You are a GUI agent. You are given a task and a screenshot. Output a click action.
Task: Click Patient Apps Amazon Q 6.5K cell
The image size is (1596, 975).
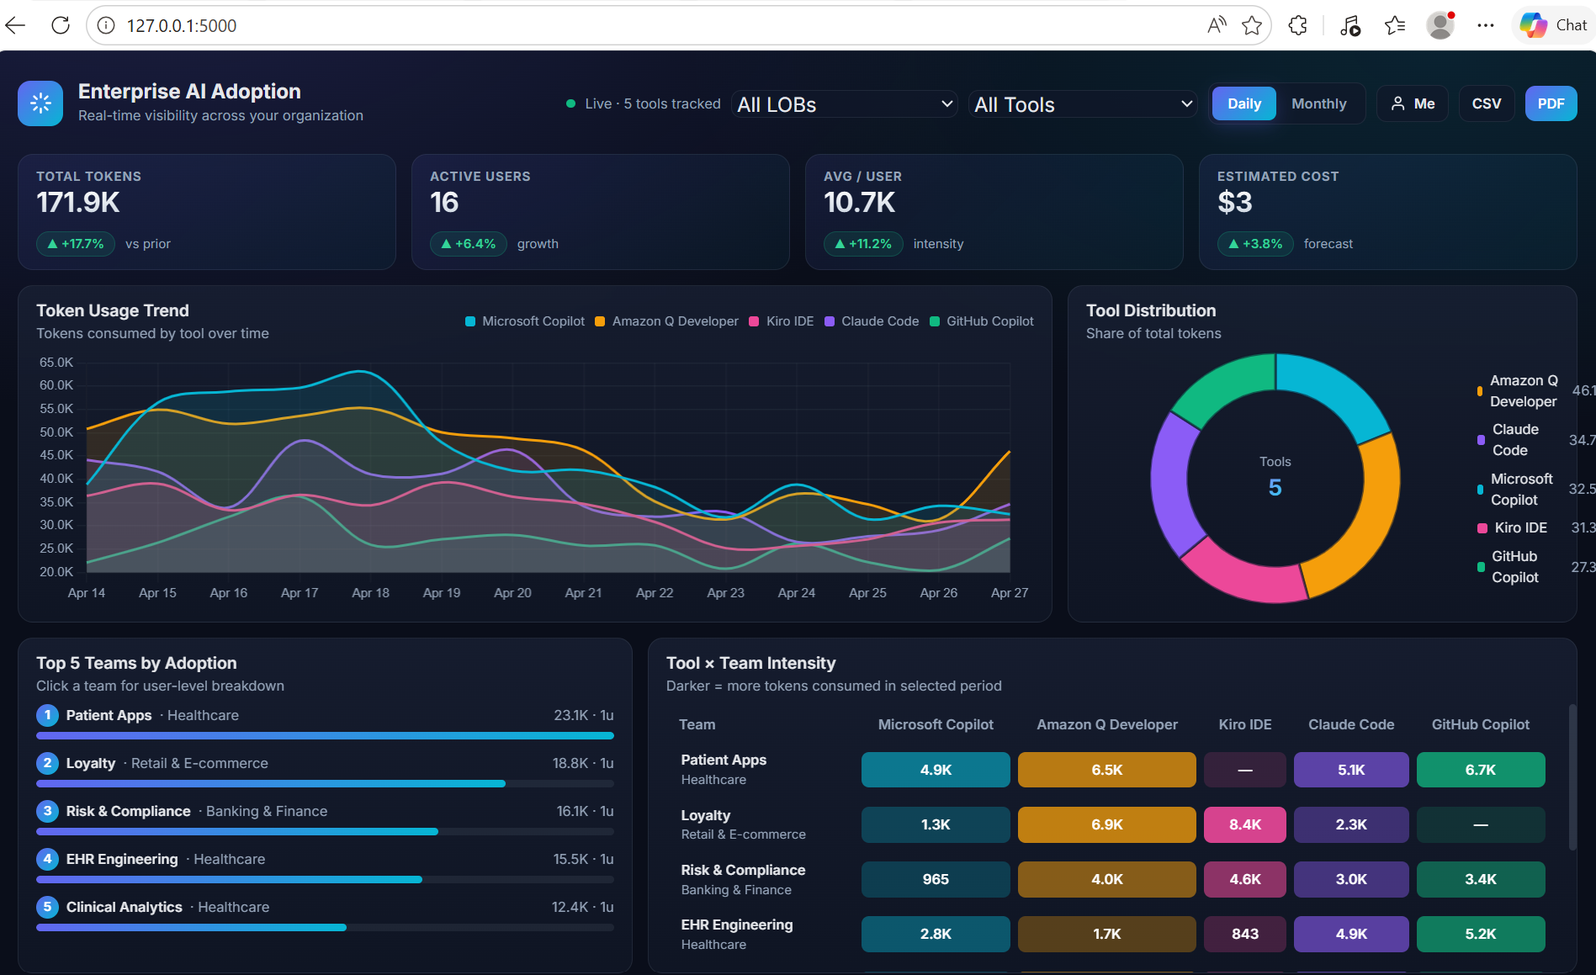pyautogui.click(x=1107, y=770)
